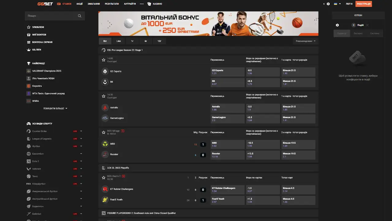Click the Valorant sport icon in sidebar
392x221 pixels.
click(28, 169)
